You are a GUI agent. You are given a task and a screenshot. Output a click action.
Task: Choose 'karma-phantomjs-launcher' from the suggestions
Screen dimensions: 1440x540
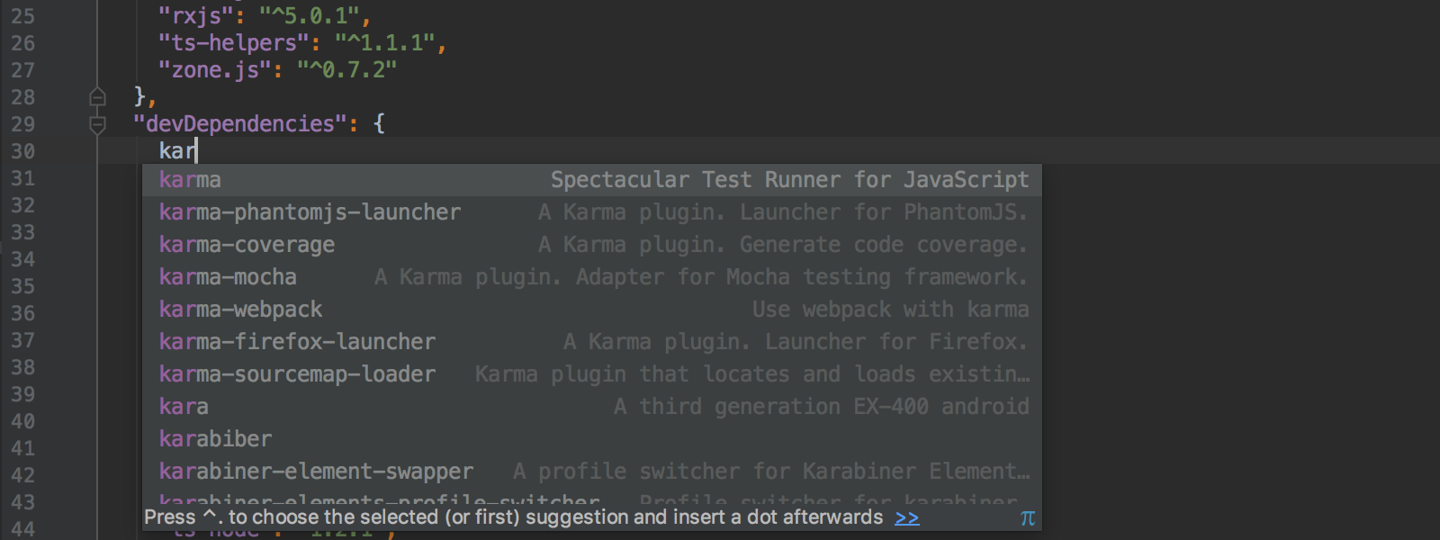(x=592, y=212)
